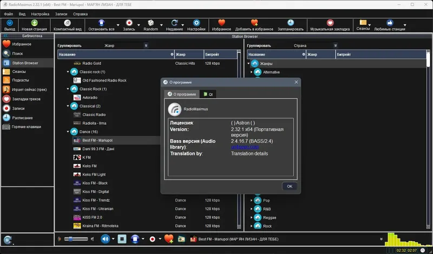Collapse the Библиотека panel with double arrows
The image size is (433, 254).
[x=5, y=36]
